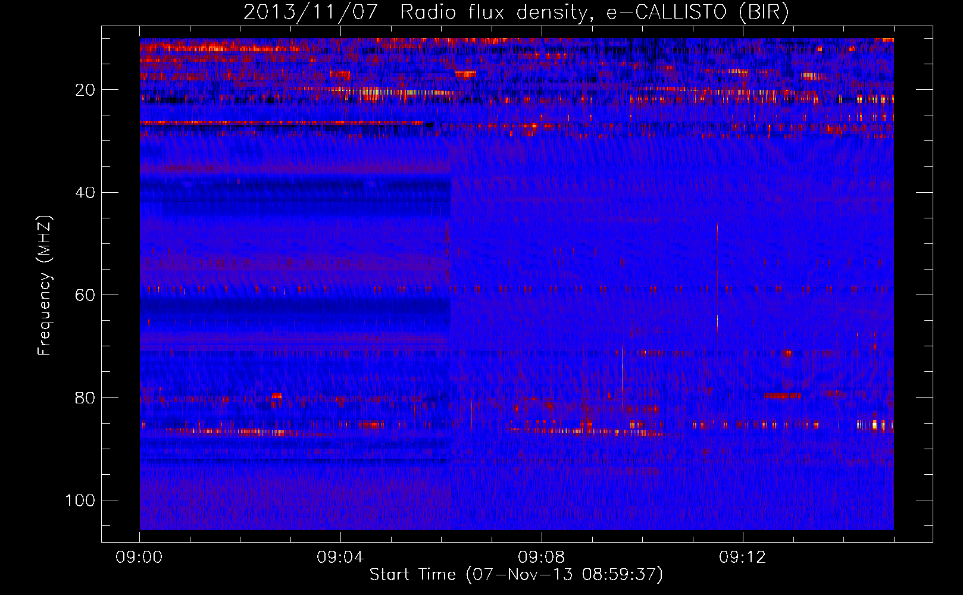Select the 09:08 time tick label
The image size is (963, 595).
point(542,558)
